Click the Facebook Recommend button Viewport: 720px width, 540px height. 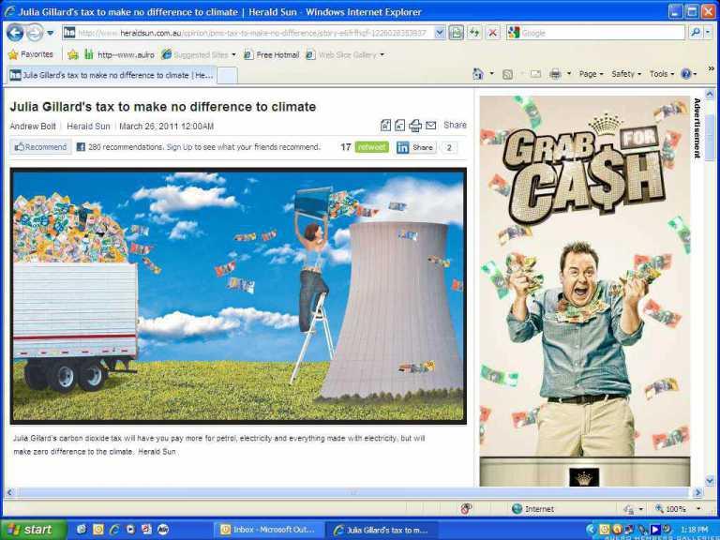click(x=41, y=147)
